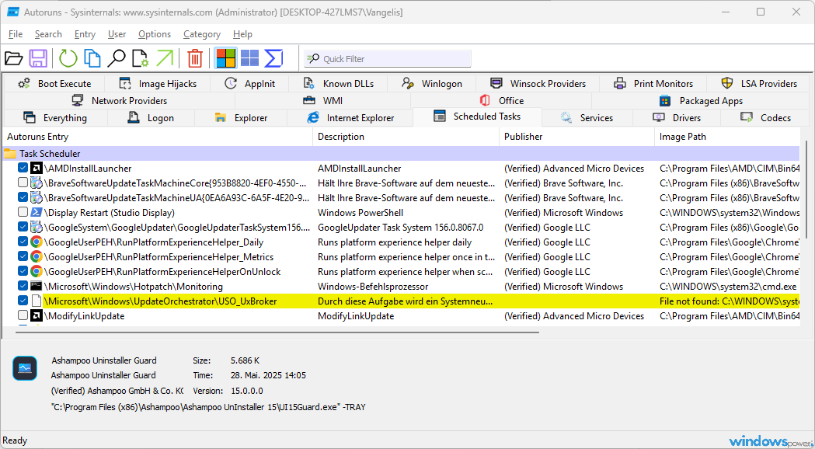Click the Quick Filter input field

coord(388,59)
